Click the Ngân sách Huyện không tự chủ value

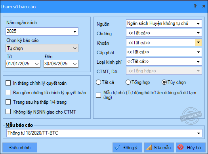158,23
